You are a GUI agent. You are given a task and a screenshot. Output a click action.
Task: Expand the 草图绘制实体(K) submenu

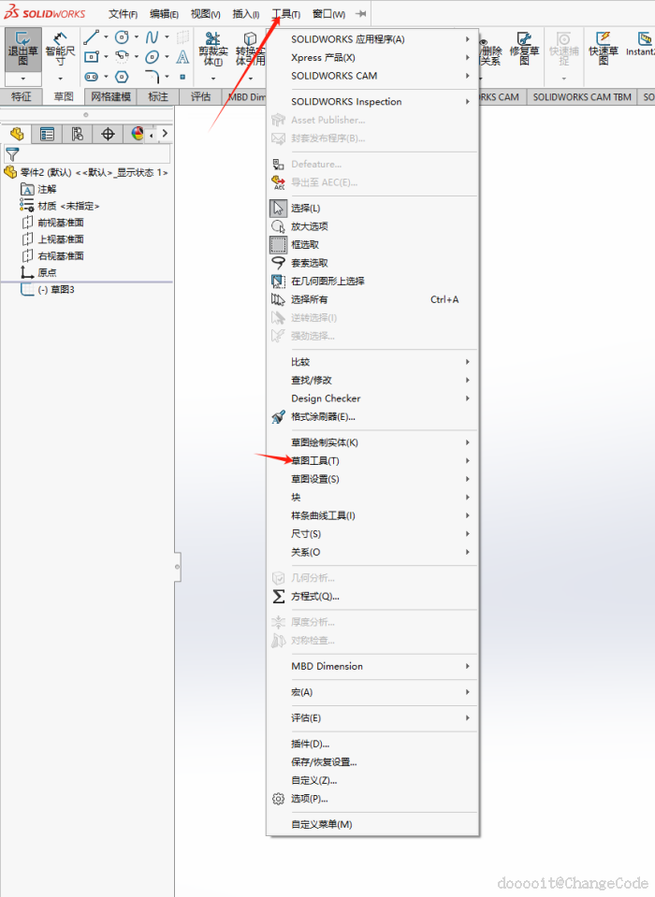pos(372,442)
